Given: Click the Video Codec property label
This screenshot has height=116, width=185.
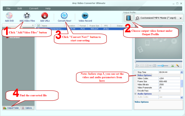Looking at the screenshot, I should (143, 78).
